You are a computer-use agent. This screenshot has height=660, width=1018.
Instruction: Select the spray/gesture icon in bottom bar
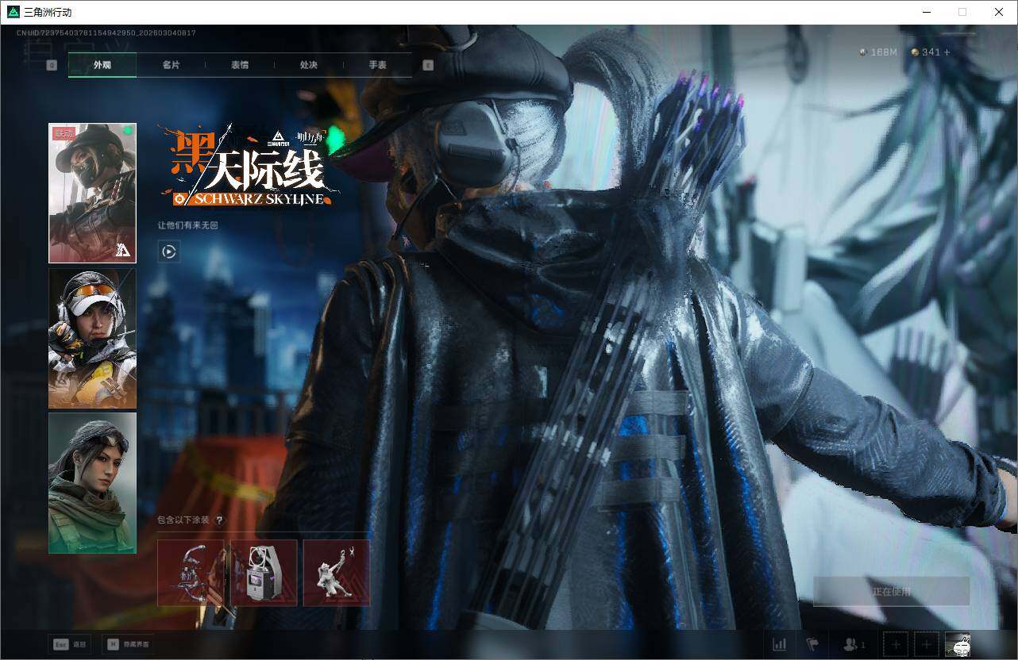(814, 644)
